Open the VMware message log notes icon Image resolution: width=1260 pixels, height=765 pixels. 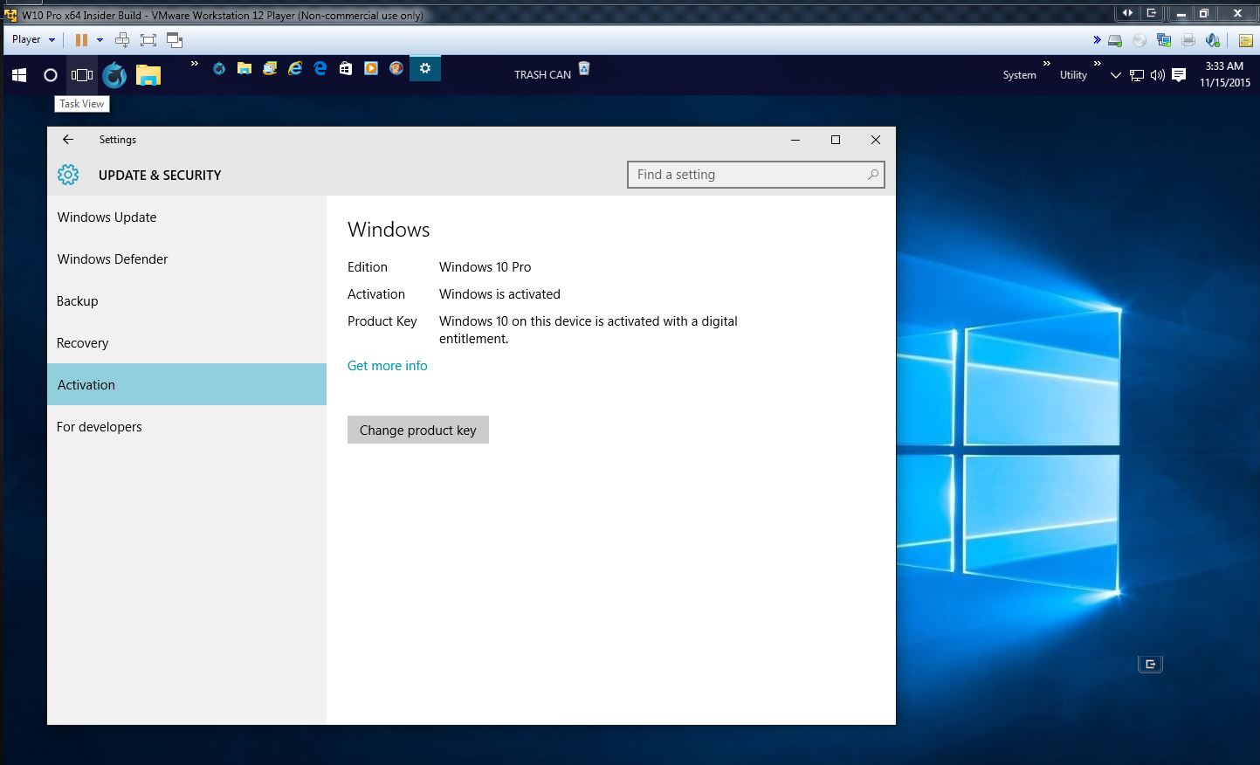click(1246, 40)
